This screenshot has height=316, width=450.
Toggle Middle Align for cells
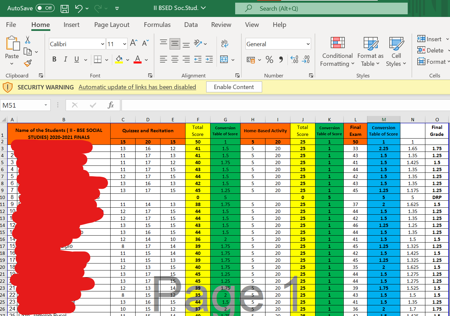[175, 43]
